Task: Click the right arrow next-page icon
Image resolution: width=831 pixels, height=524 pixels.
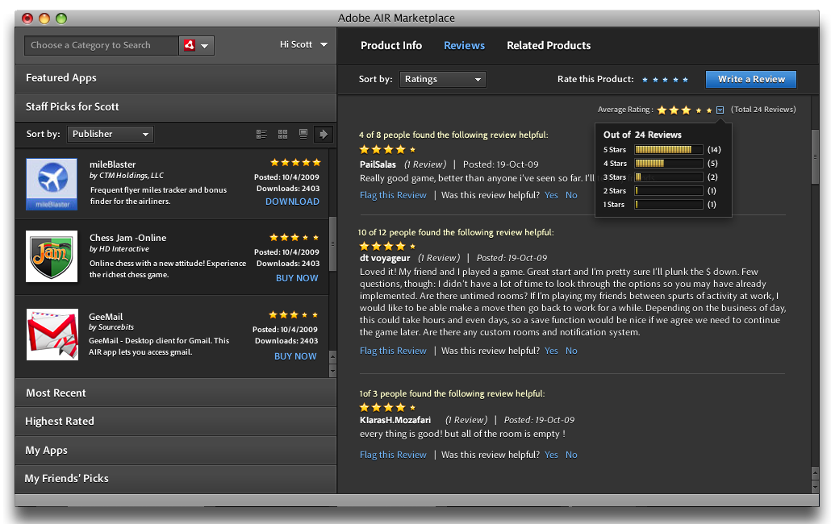Action: coord(324,135)
